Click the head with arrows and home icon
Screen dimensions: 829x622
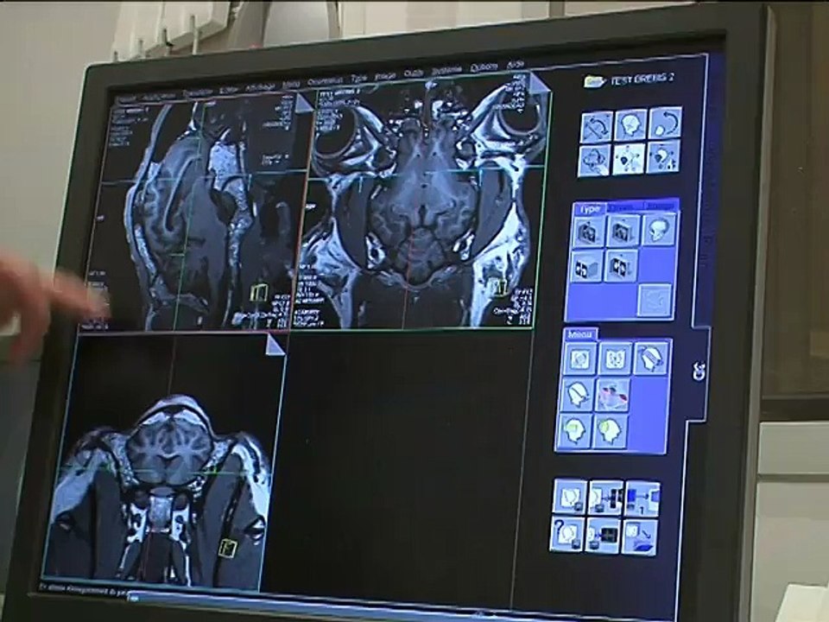(x=663, y=157)
